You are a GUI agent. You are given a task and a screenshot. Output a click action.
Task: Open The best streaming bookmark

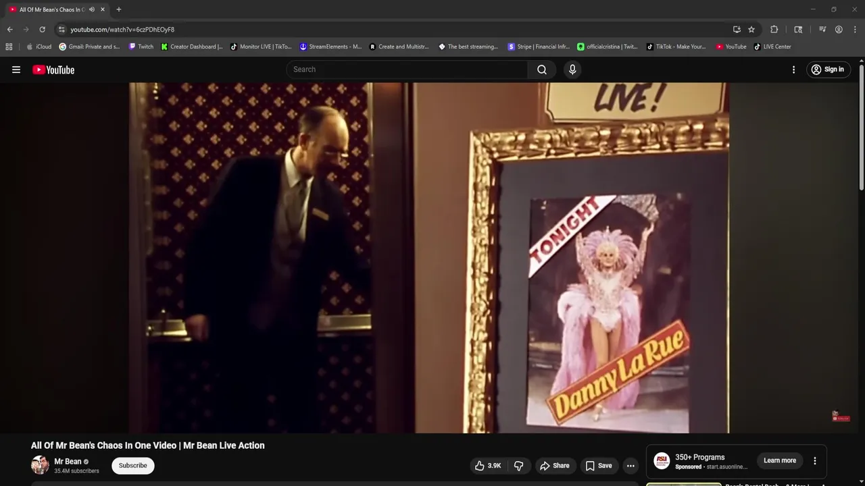click(x=468, y=47)
